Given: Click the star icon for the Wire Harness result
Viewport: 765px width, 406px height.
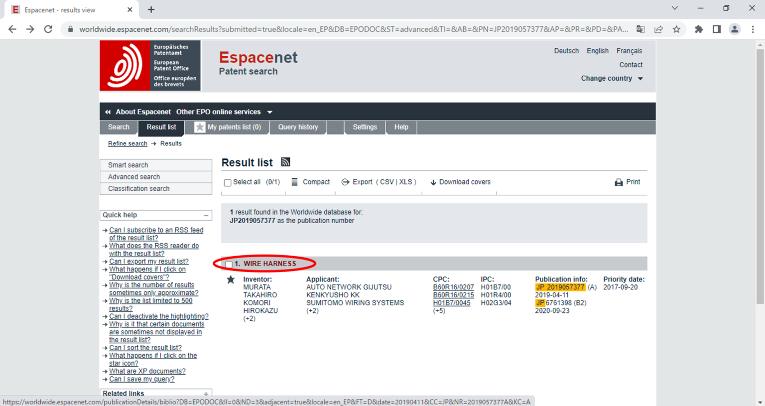Looking at the screenshot, I should 231,280.
